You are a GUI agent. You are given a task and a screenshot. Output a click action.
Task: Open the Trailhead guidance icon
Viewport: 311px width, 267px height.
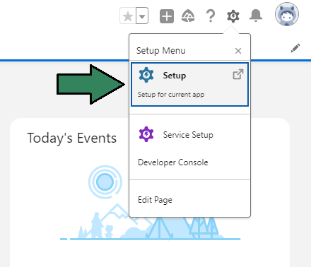[188, 16]
